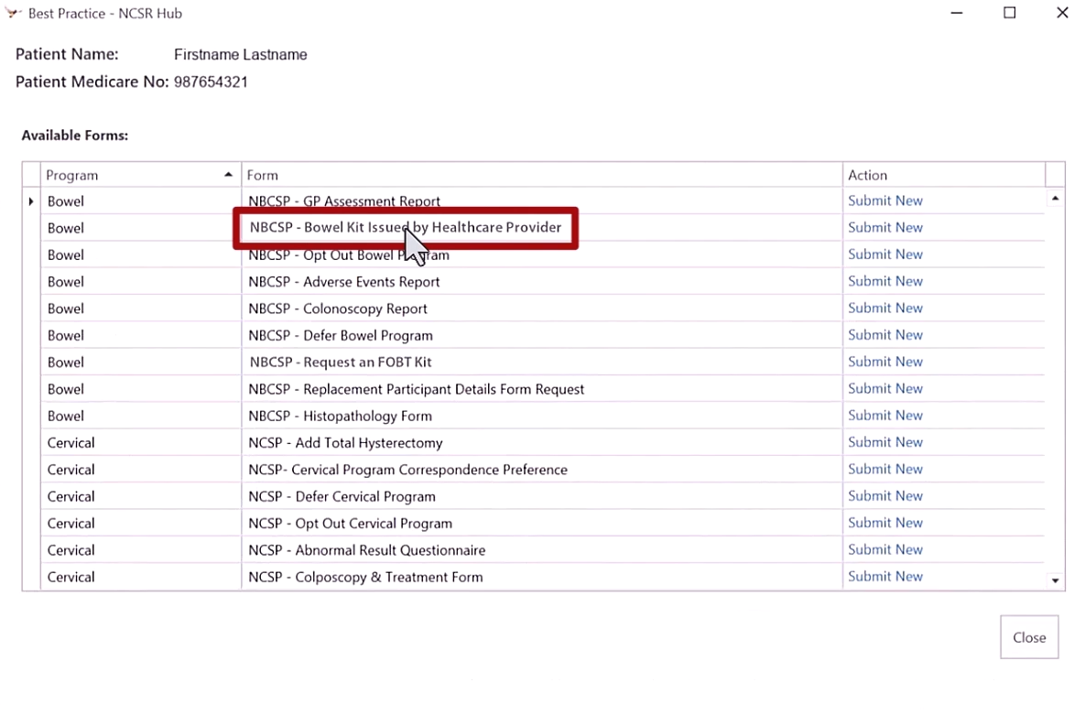This screenshot has width=1085, height=715.
Task: Submit new NBCSP Colonoscopy Report
Action: click(x=885, y=308)
